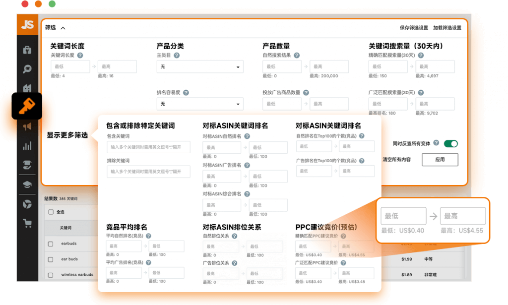Click the circular browser extension sidebar icon

pyautogui.click(x=27, y=204)
